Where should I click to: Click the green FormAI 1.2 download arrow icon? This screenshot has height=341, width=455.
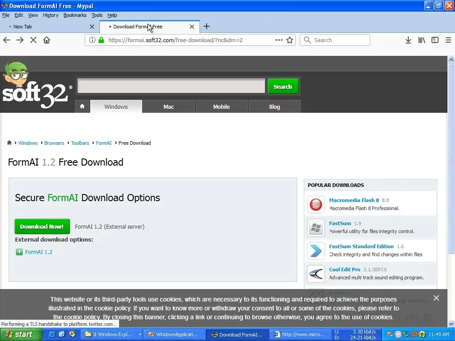tap(19, 252)
